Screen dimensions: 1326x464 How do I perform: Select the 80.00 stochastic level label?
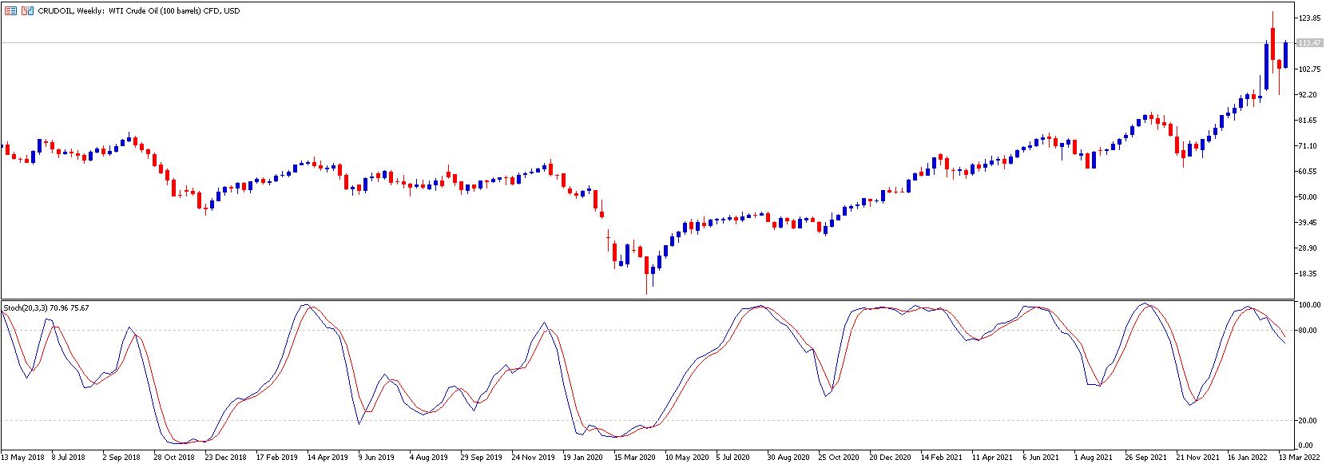[x=1308, y=331]
